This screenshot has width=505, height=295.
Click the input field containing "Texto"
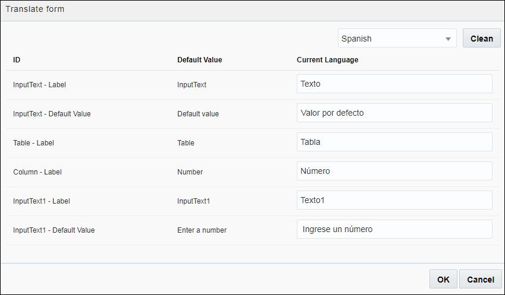[x=394, y=84]
